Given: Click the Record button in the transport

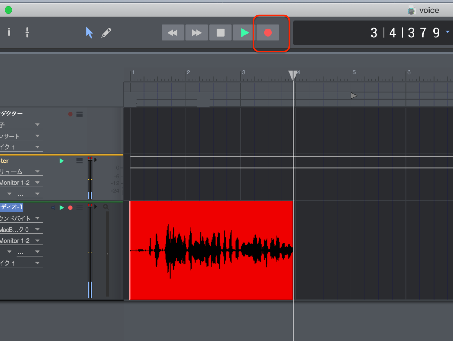Looking at the screenshot, I should click(x=268, y=32).
